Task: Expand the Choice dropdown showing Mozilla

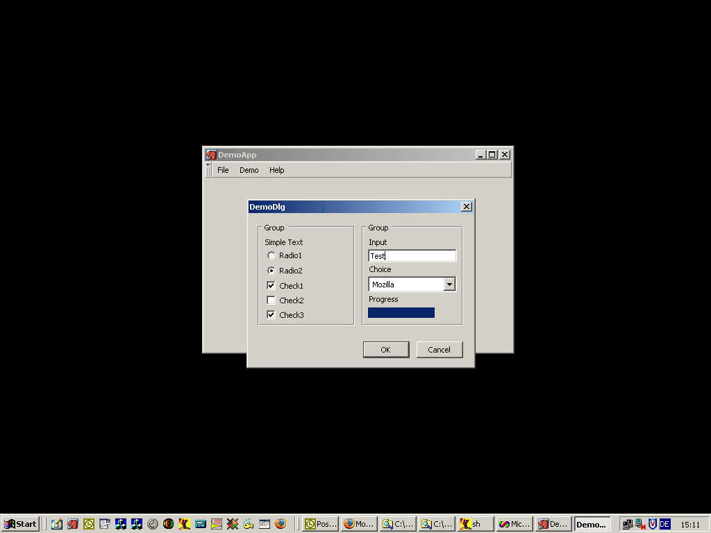Action: pos(449,285)
